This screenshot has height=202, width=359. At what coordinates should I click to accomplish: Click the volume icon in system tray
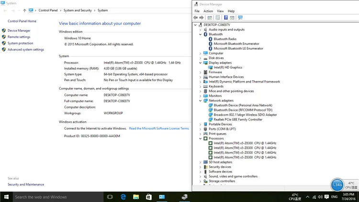320,197
